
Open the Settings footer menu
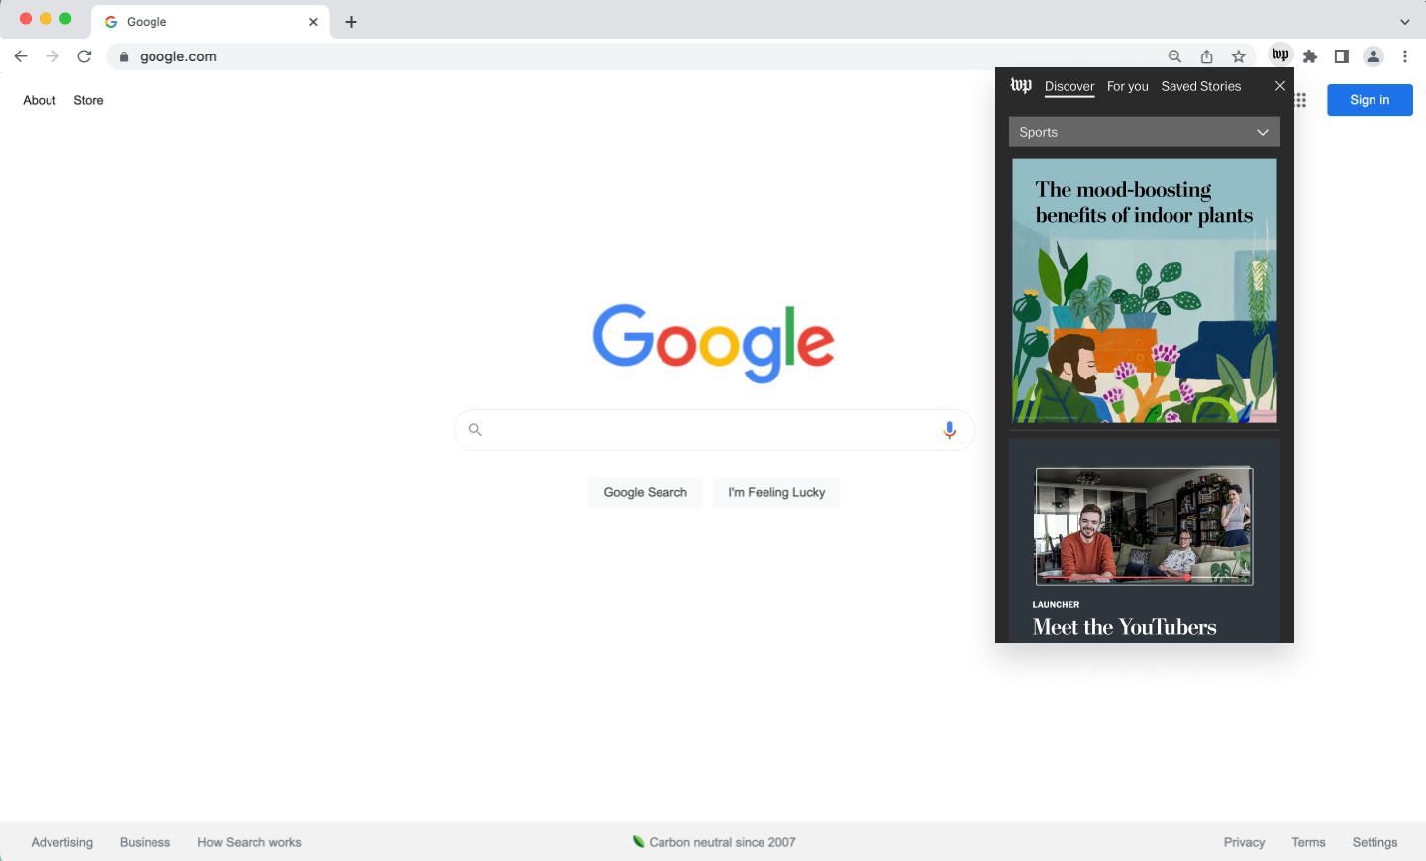click(x=1375, y=842)
